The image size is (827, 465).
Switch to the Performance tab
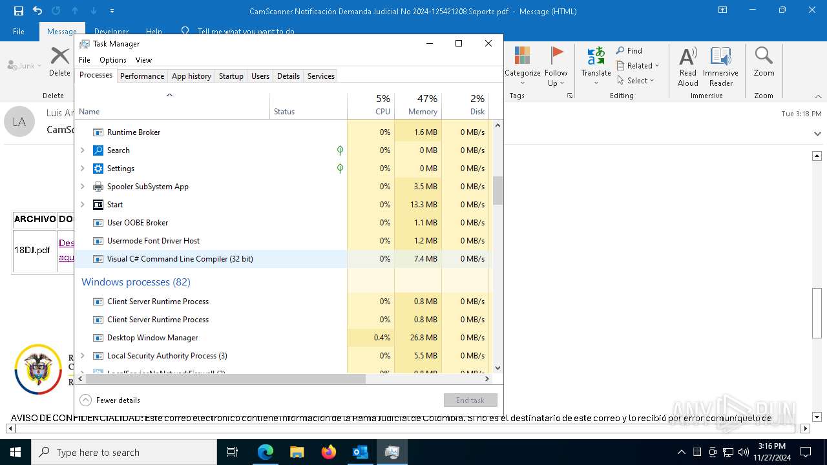pyautogui.click(x=142, y=76)
